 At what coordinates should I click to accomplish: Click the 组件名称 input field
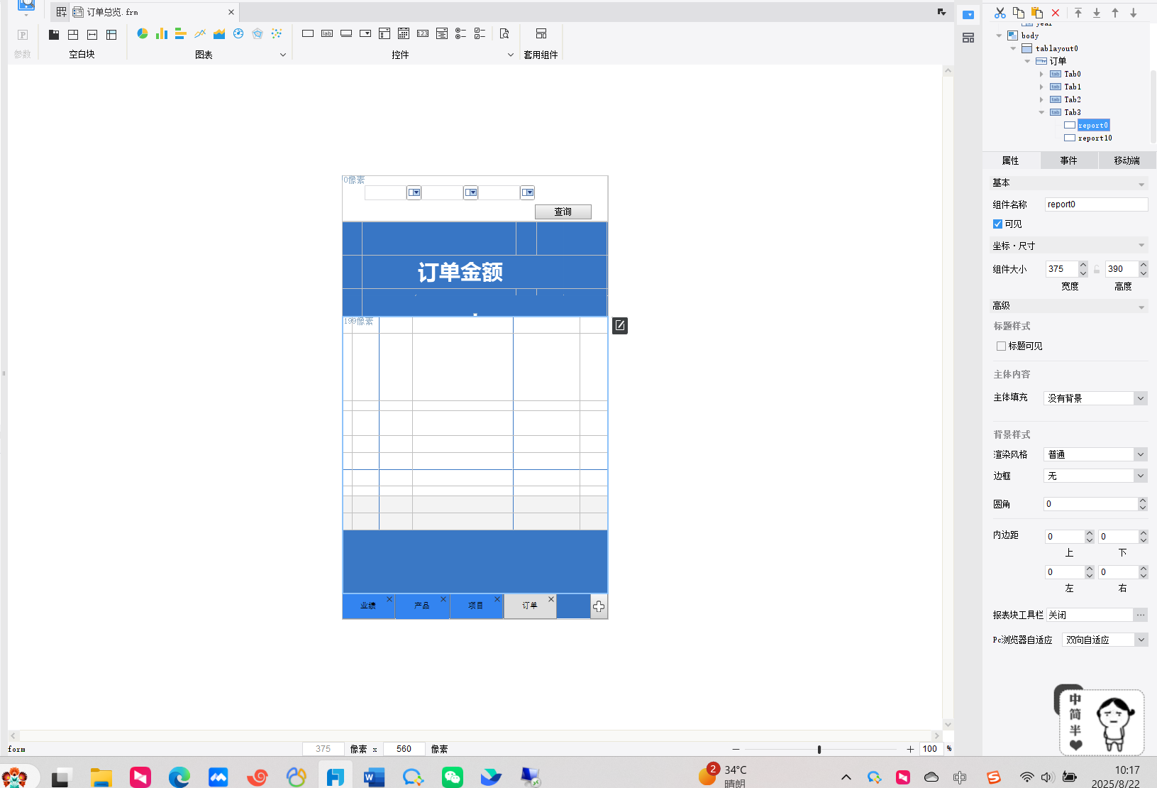click(1096, 204)
